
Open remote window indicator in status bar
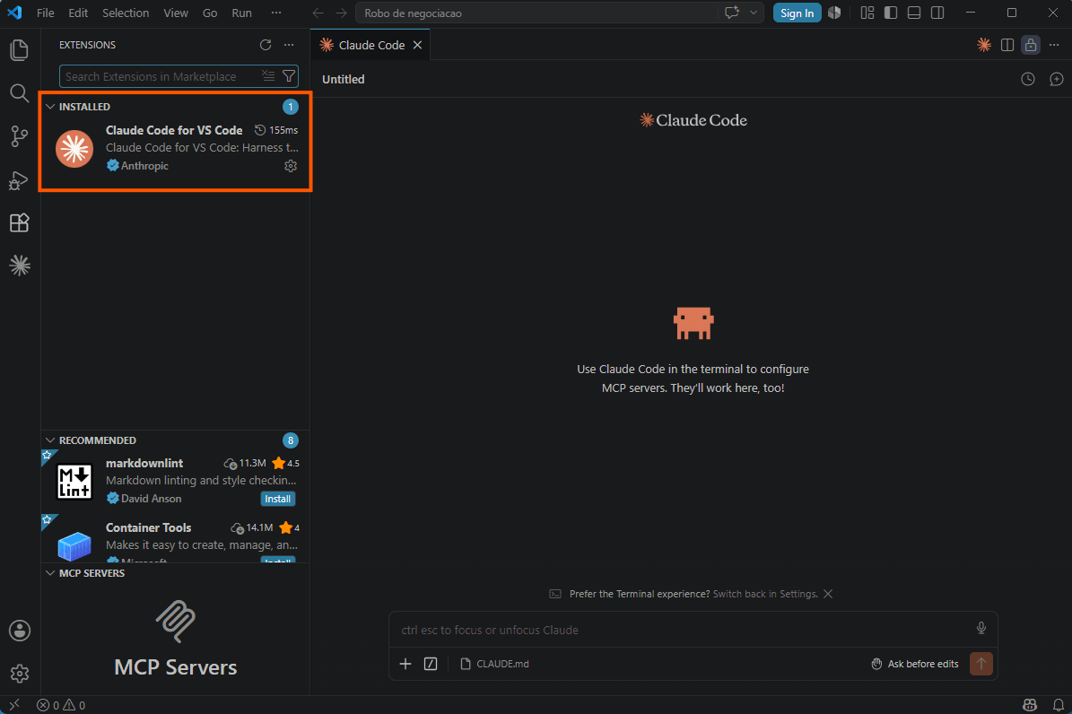[x=14, y=705]
